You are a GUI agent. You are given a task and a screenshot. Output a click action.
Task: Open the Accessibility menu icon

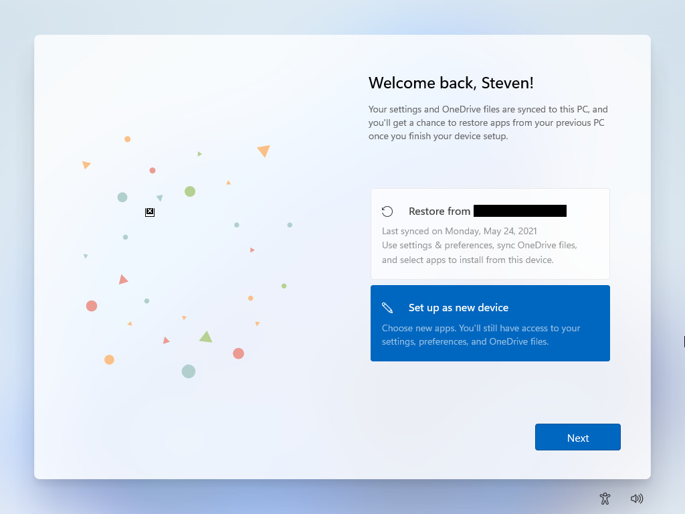coord(605,498)
